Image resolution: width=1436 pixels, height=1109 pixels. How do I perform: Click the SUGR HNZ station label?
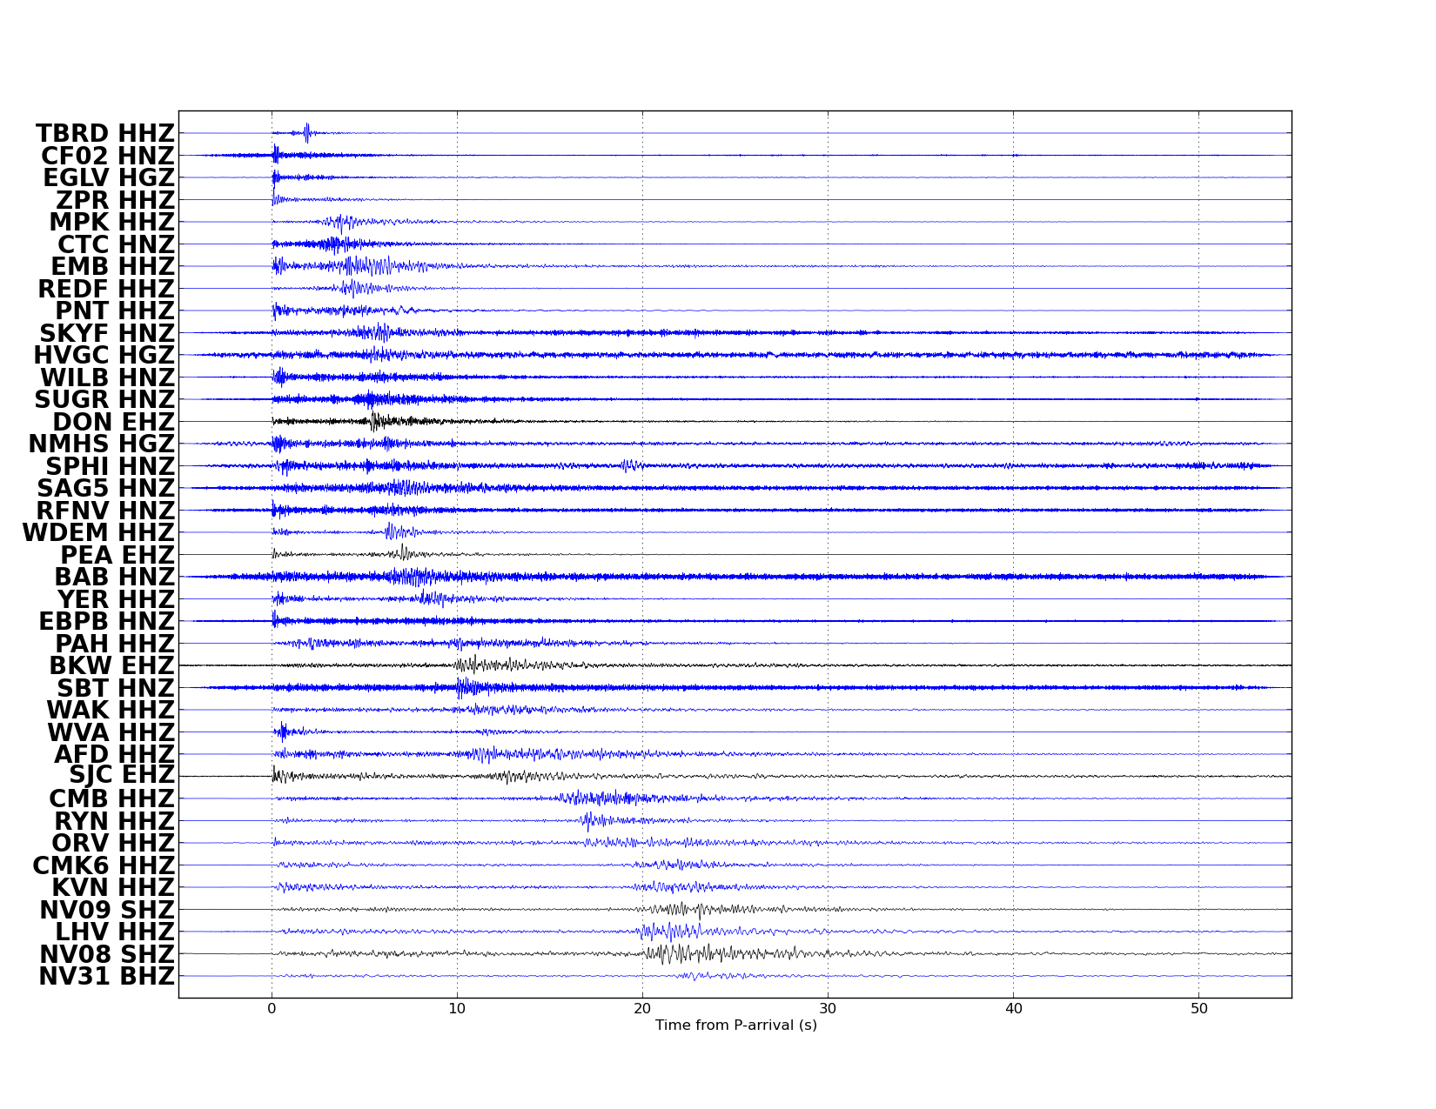[x=104, y=400]
